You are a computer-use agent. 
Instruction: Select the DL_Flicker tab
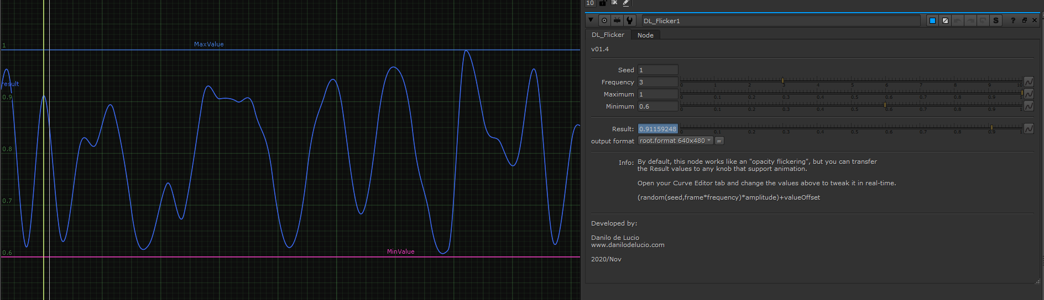[x=608, y=35]
